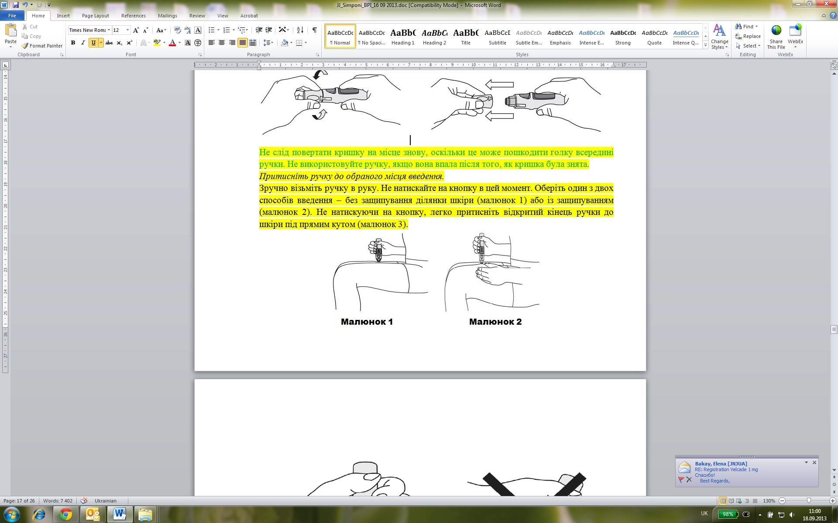This screenshot has height=523, width=838.
Task: Apply the Heading 1 style
Action: pyautogui.click(x=402, y=37)
